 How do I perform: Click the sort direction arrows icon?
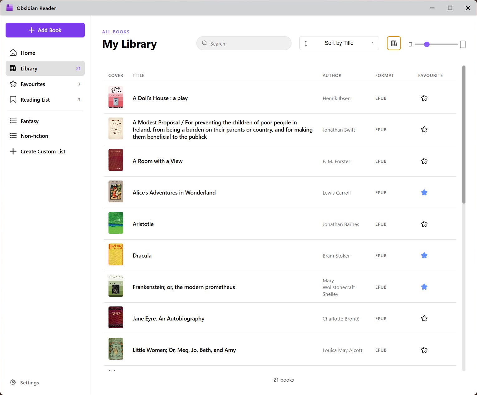[x=306, y=43]
